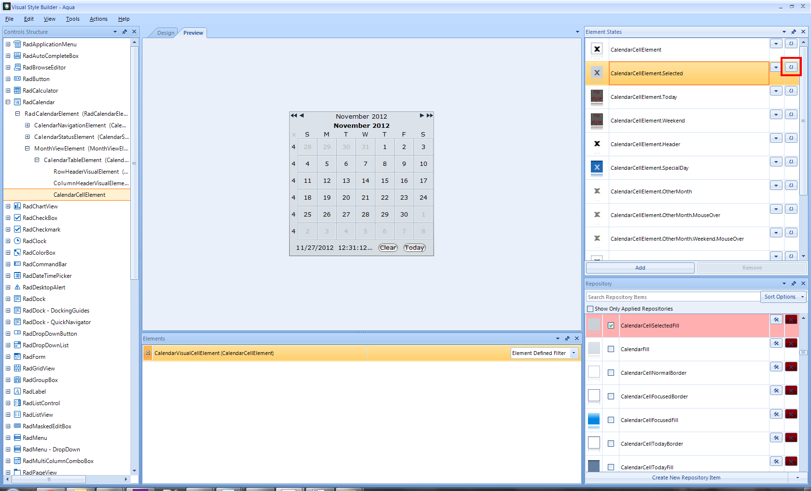The image size is (811, 491).
Task: Edit the CalendarCellFocusedBorder repository item
Action: (776, 390)
